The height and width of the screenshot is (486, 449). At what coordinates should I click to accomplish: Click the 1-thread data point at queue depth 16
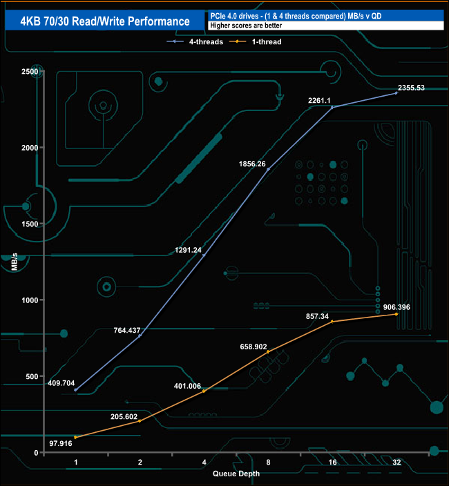pyautogui.click(x=332, y=322)
